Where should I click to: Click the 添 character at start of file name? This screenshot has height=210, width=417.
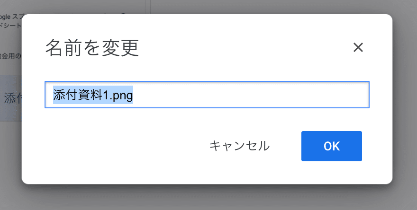(59, 95)
